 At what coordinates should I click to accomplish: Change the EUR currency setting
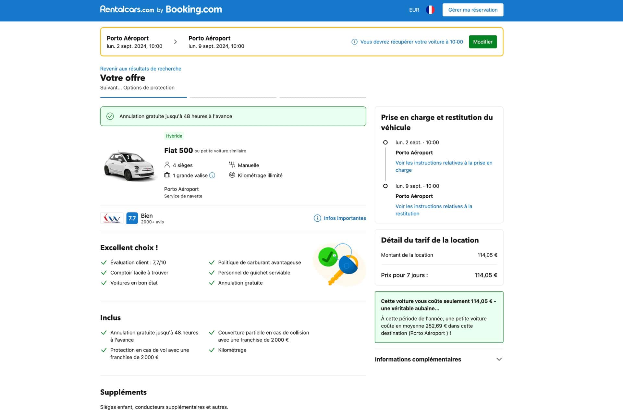point(414,10)
